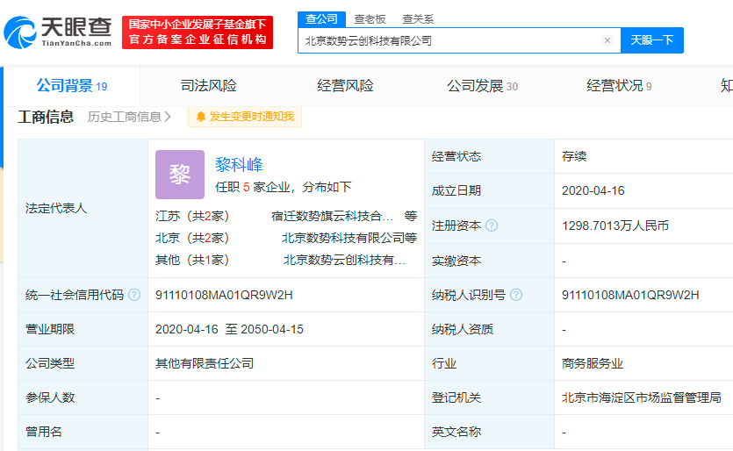Viewport: 733px width, 451px height.
Task: Click help icon next to 纳税人识别号
Action: [x=516, y=295]
